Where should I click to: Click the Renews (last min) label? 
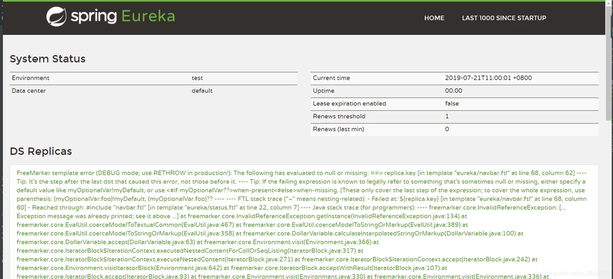tap(338, 129)
